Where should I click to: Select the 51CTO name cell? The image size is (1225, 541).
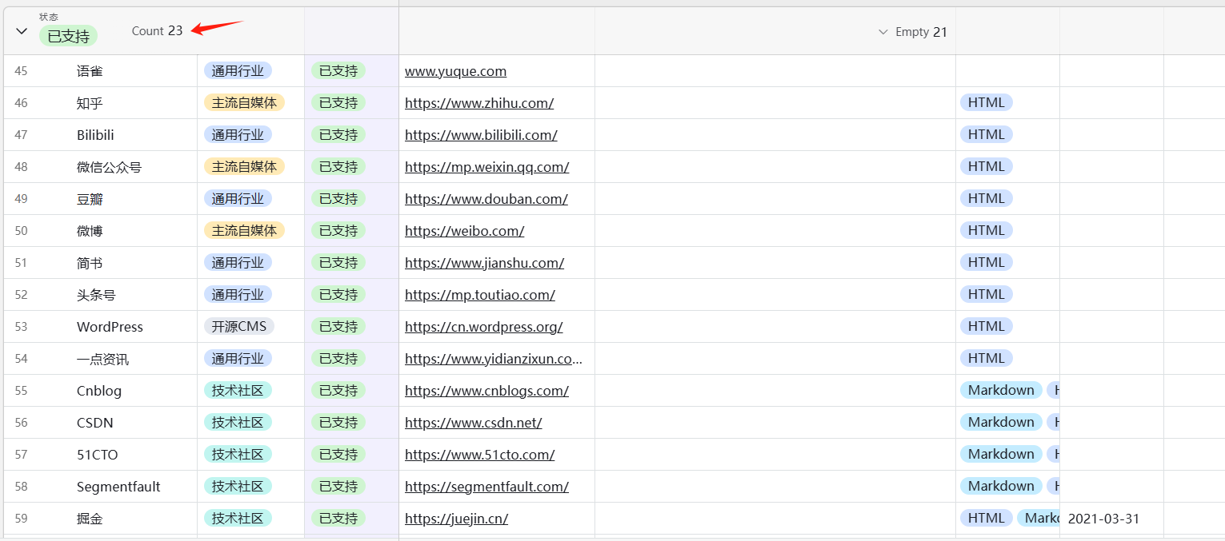[x=98, y=455]
